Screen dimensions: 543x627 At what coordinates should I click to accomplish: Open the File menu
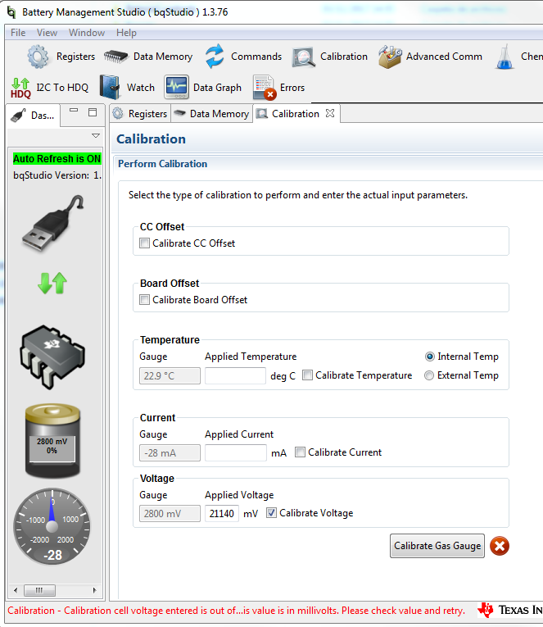18,33
